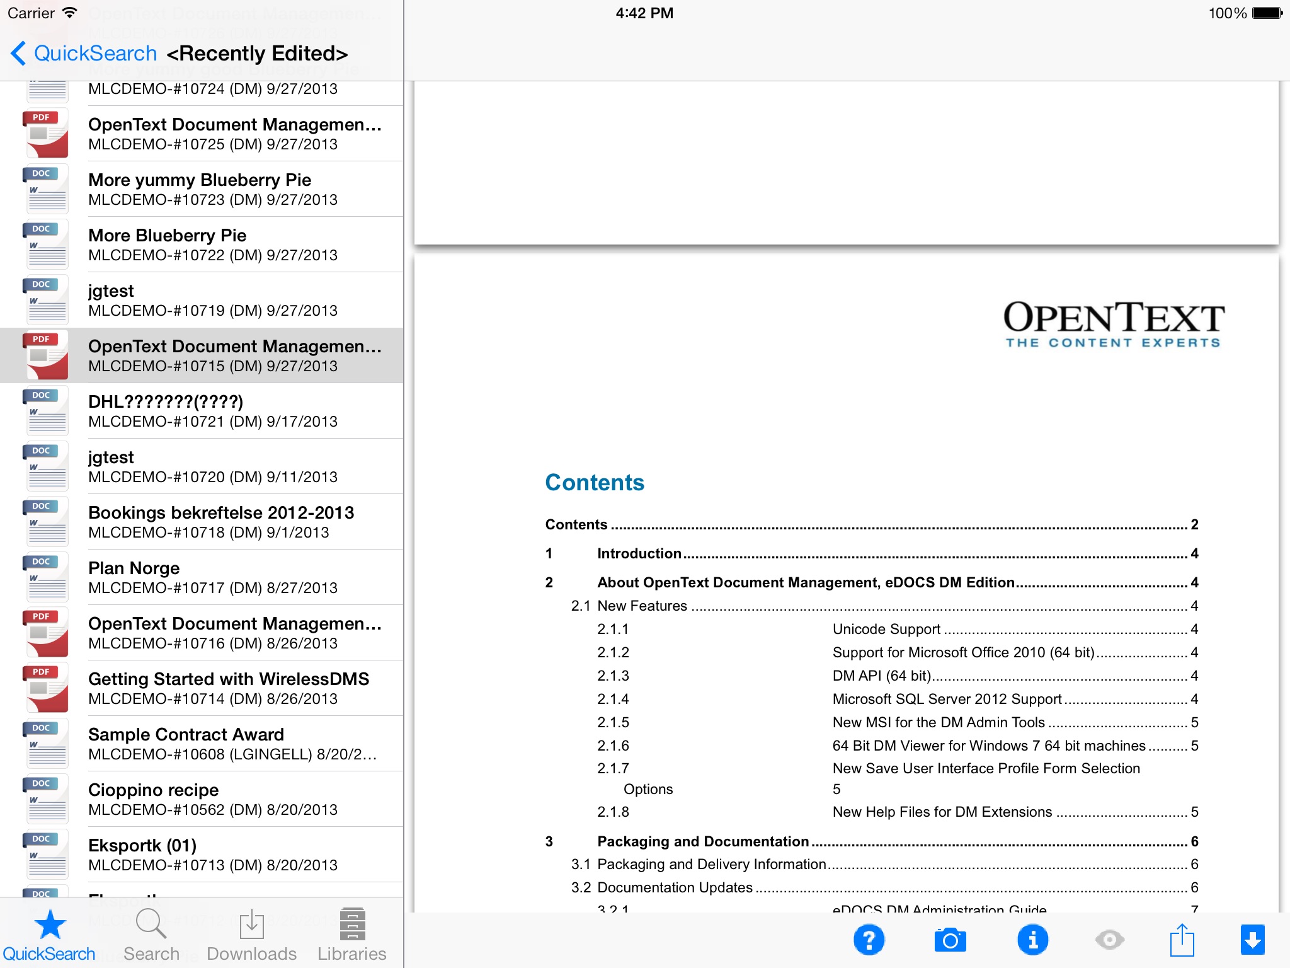
Task: Tap DOC icon of Eksportk (01)
Action: coord(45,855)
